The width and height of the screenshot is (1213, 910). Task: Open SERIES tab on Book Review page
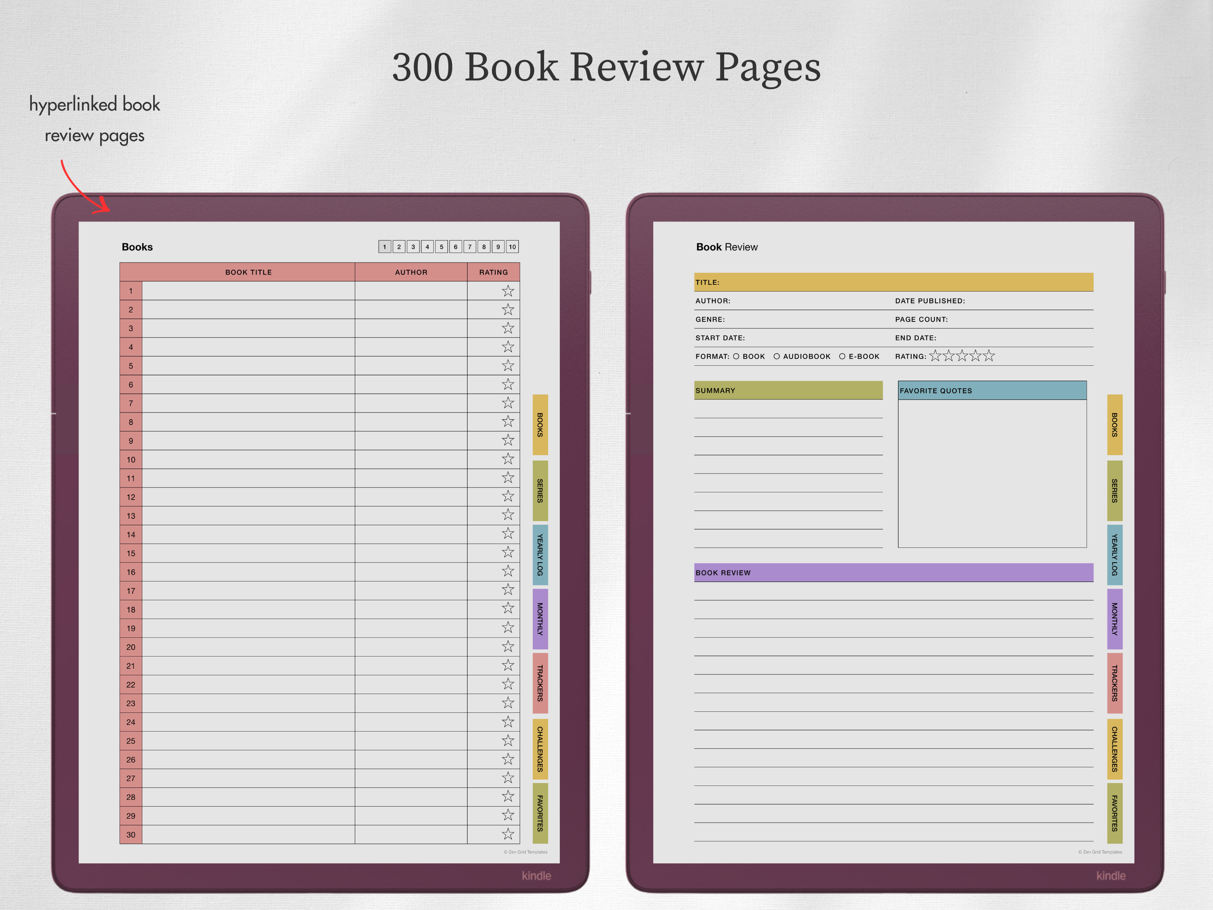[x=1115, y=490]
